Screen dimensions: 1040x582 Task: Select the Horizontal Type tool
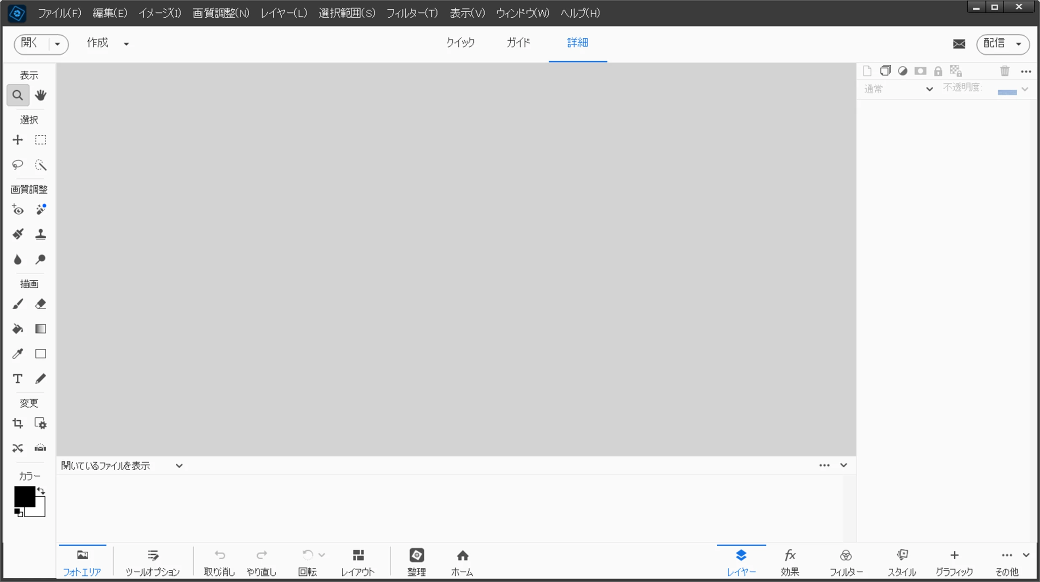pyautogui.click(x=18, y=379)
